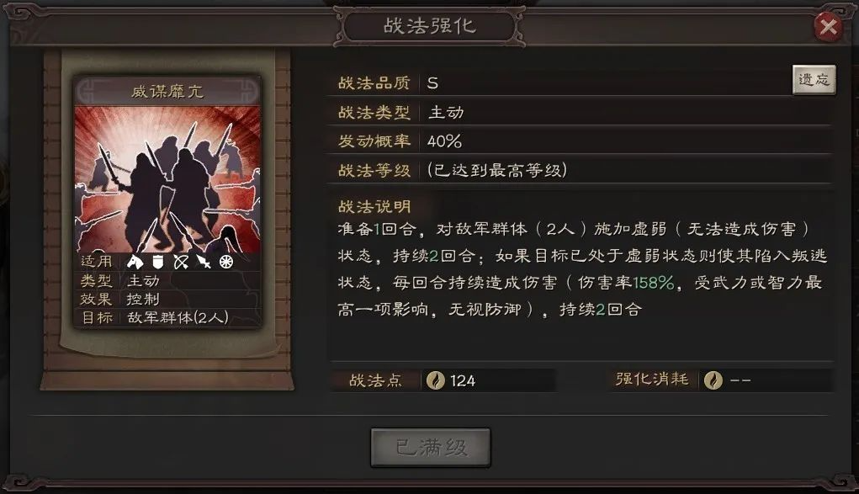The width and height of the screenshot is (859, 494).
Task: Select the 威谋靡亢 card title banner
Action: [x=167, y=90]
